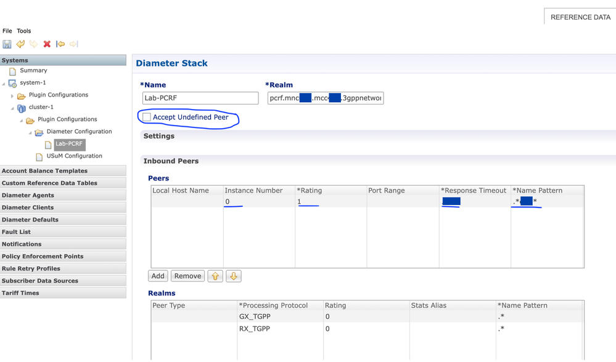Open Diameter Defaults section
This screenshot has height=362, width=616.
coord(64,220)
